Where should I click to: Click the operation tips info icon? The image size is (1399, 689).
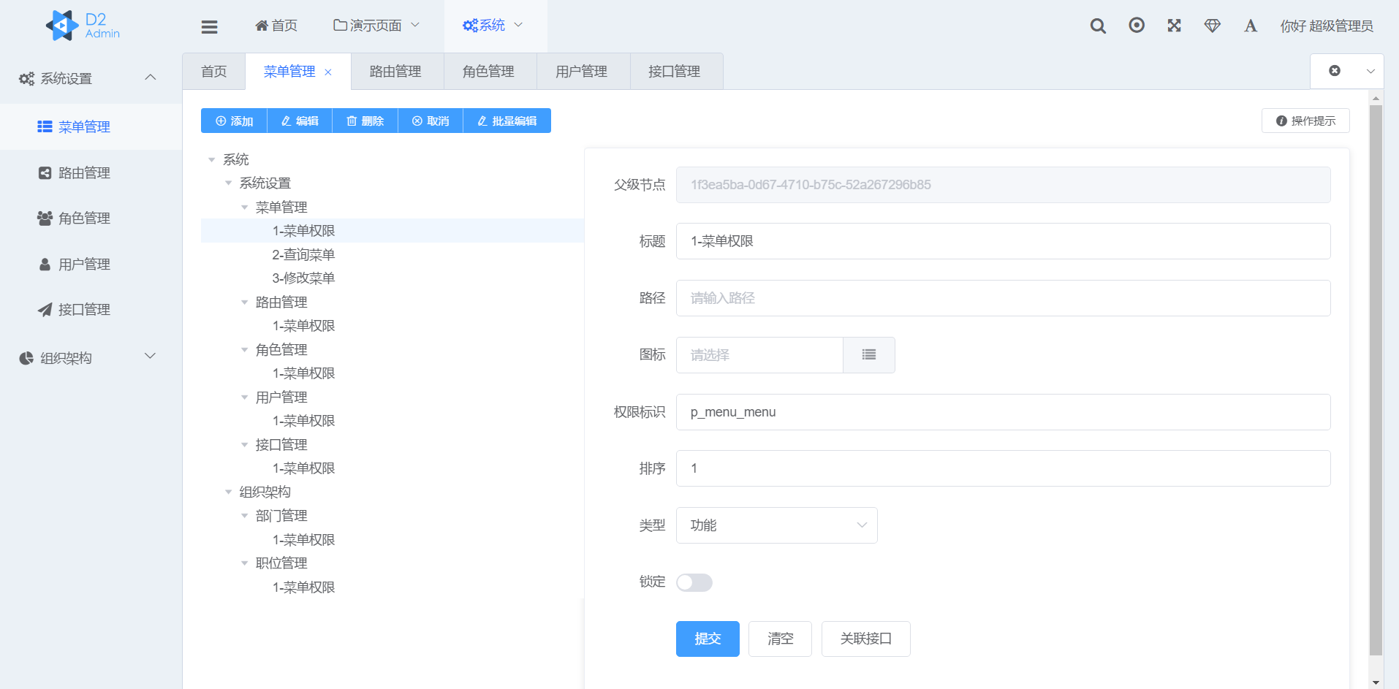point(1281,121)
